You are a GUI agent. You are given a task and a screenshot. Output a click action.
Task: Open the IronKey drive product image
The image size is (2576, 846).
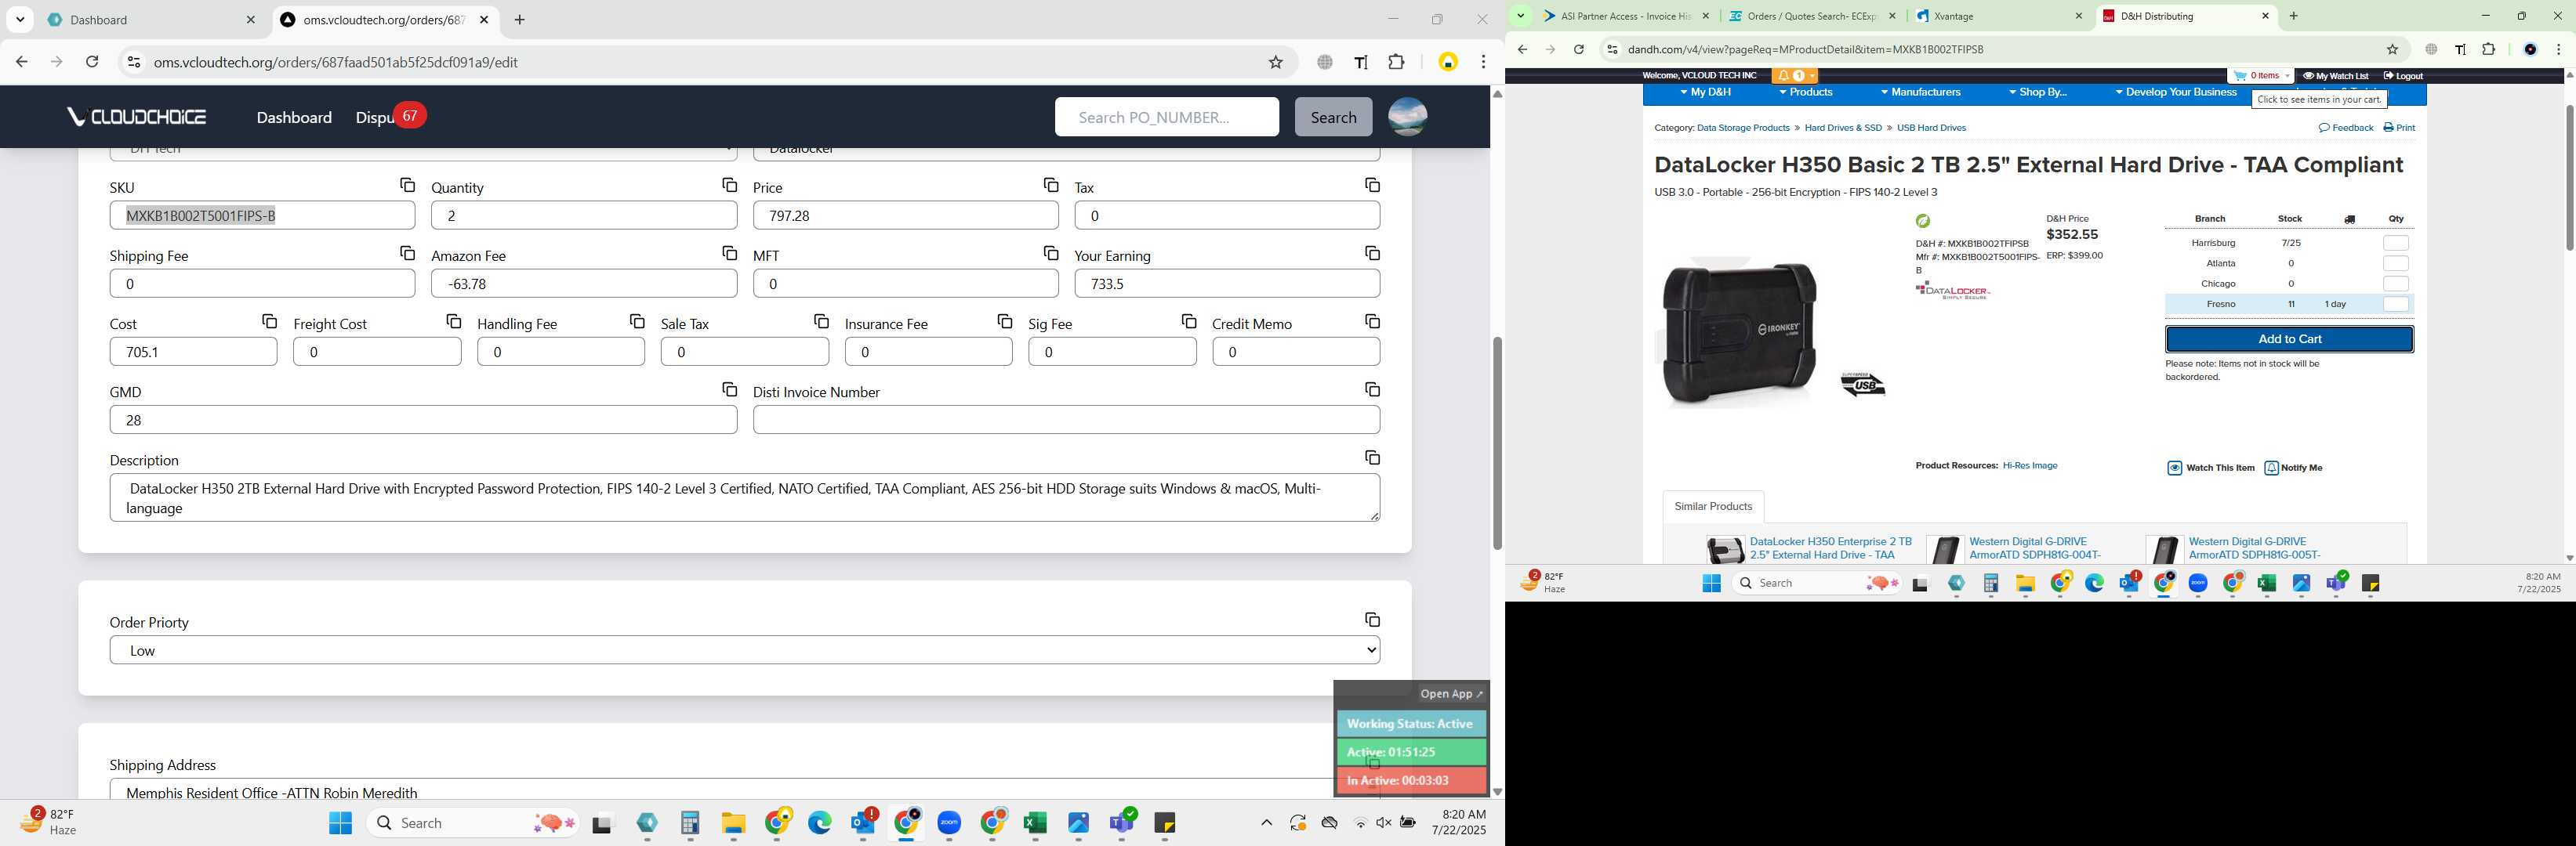(1739, 334)
